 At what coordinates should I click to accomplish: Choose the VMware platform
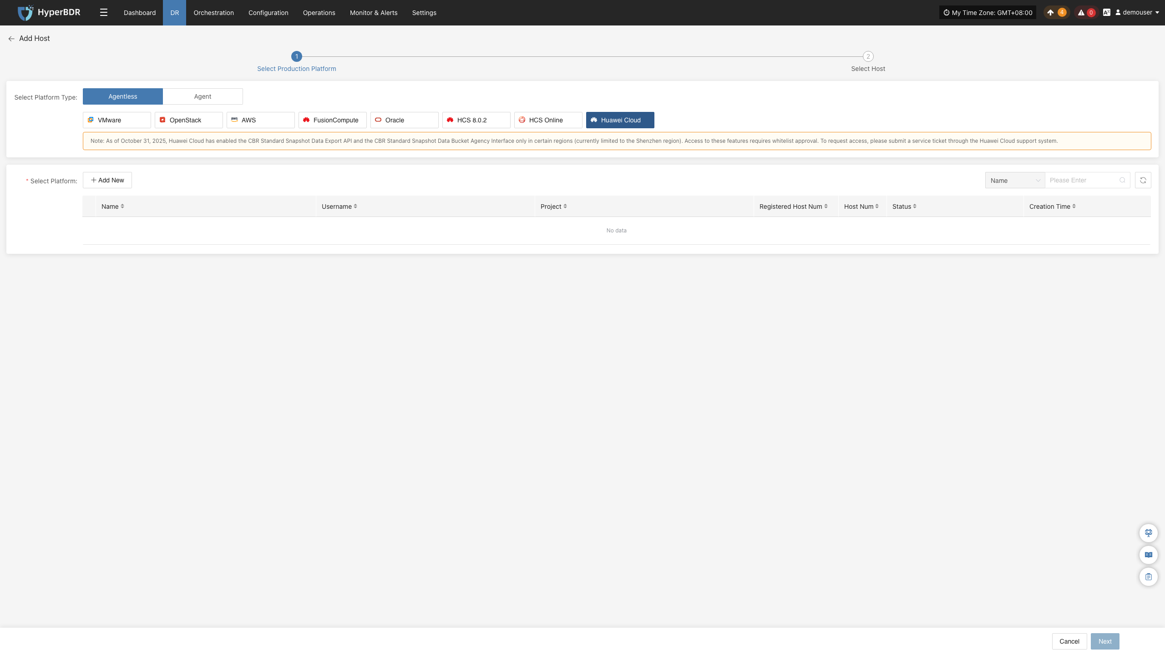(117, 120)
